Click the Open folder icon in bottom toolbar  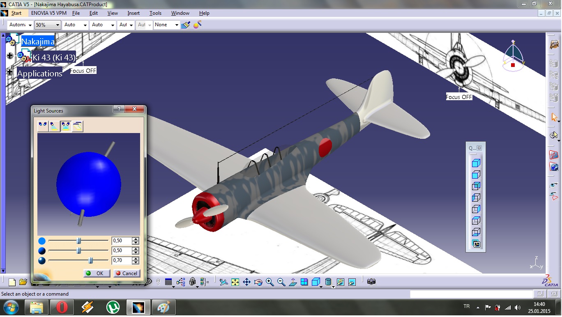coord(23,282)
